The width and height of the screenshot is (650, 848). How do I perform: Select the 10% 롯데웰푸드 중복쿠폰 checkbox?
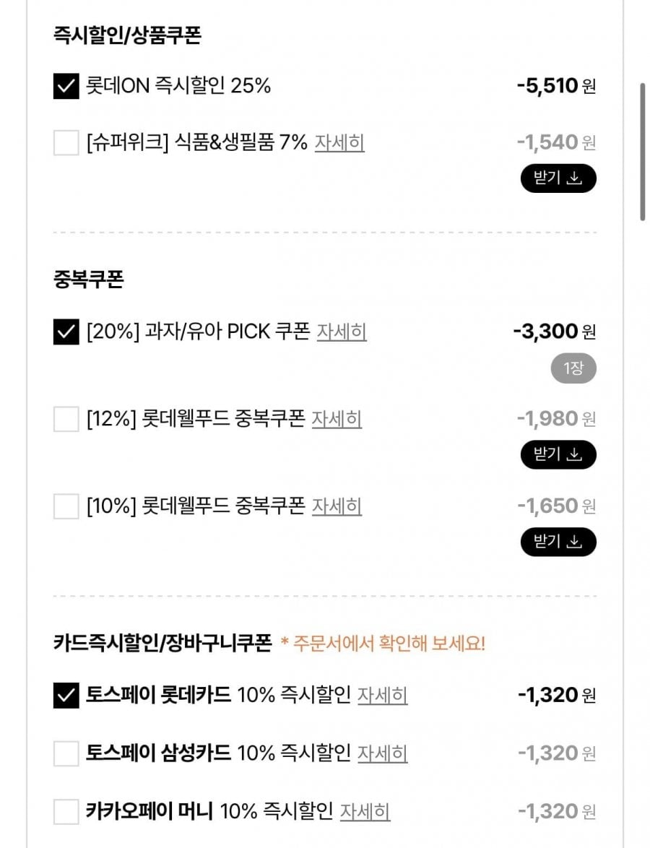66,506
